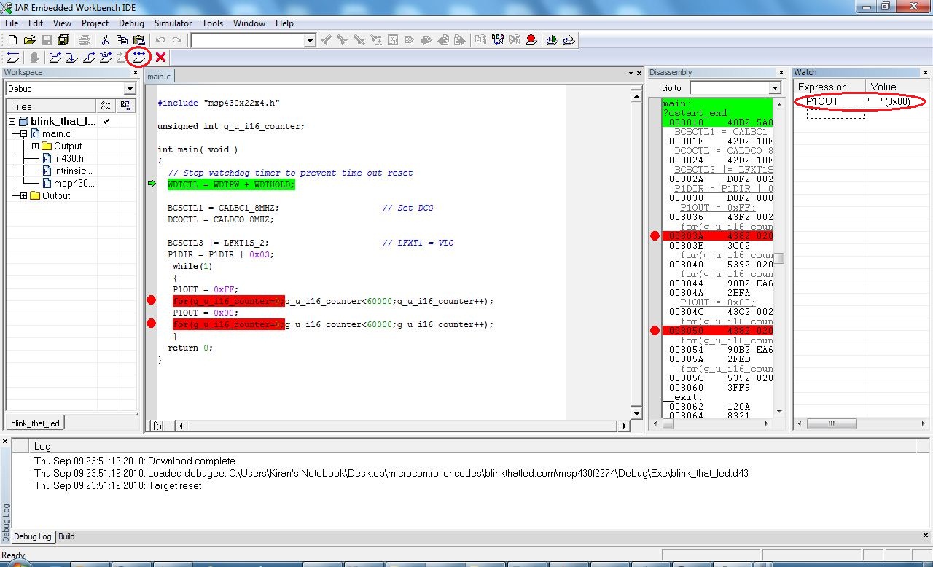The image size is (933, 567).
Task: Select the main.c editor tab
Action: [x=159, y=77]
